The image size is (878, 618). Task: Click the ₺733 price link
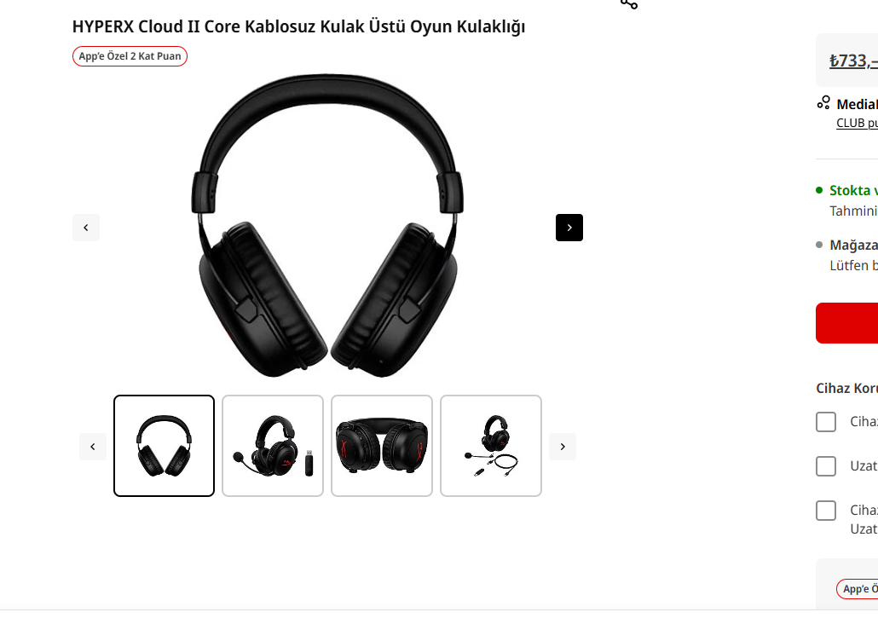point(853,61)
